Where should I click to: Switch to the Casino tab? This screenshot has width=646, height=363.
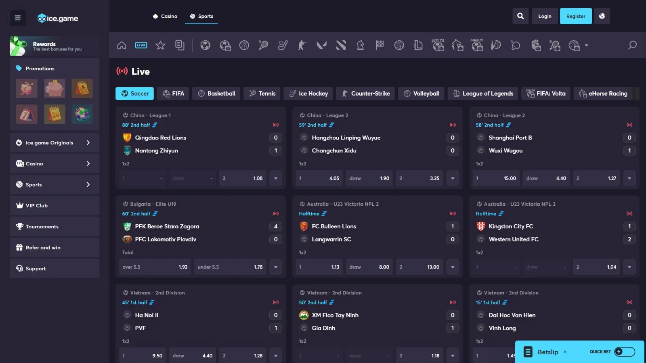(x=165, y=17)
